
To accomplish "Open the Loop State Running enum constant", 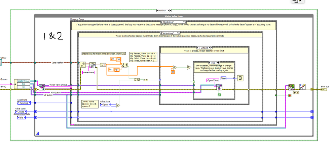I will tap(24, 103).
